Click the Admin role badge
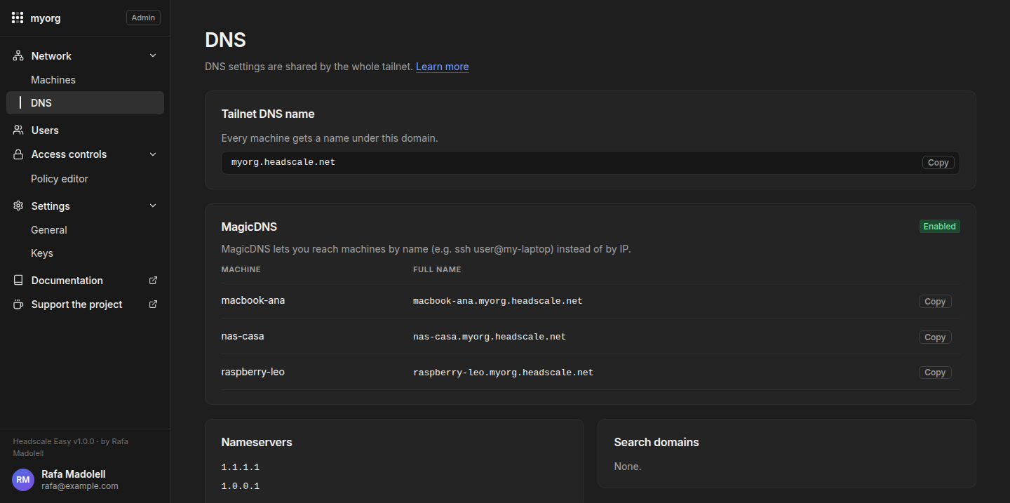This screenshot has width=1010, height=503. (x=143, y=18)
